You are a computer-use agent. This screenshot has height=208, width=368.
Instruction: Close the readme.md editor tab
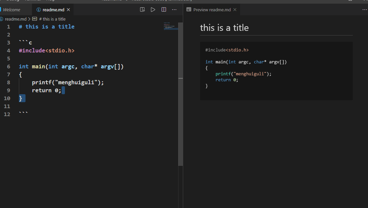click(68, 10)
